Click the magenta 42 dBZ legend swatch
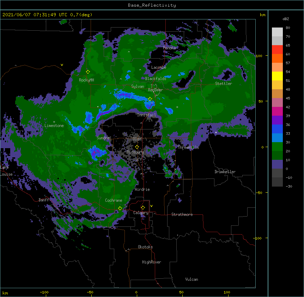 [x=277, y=111]
